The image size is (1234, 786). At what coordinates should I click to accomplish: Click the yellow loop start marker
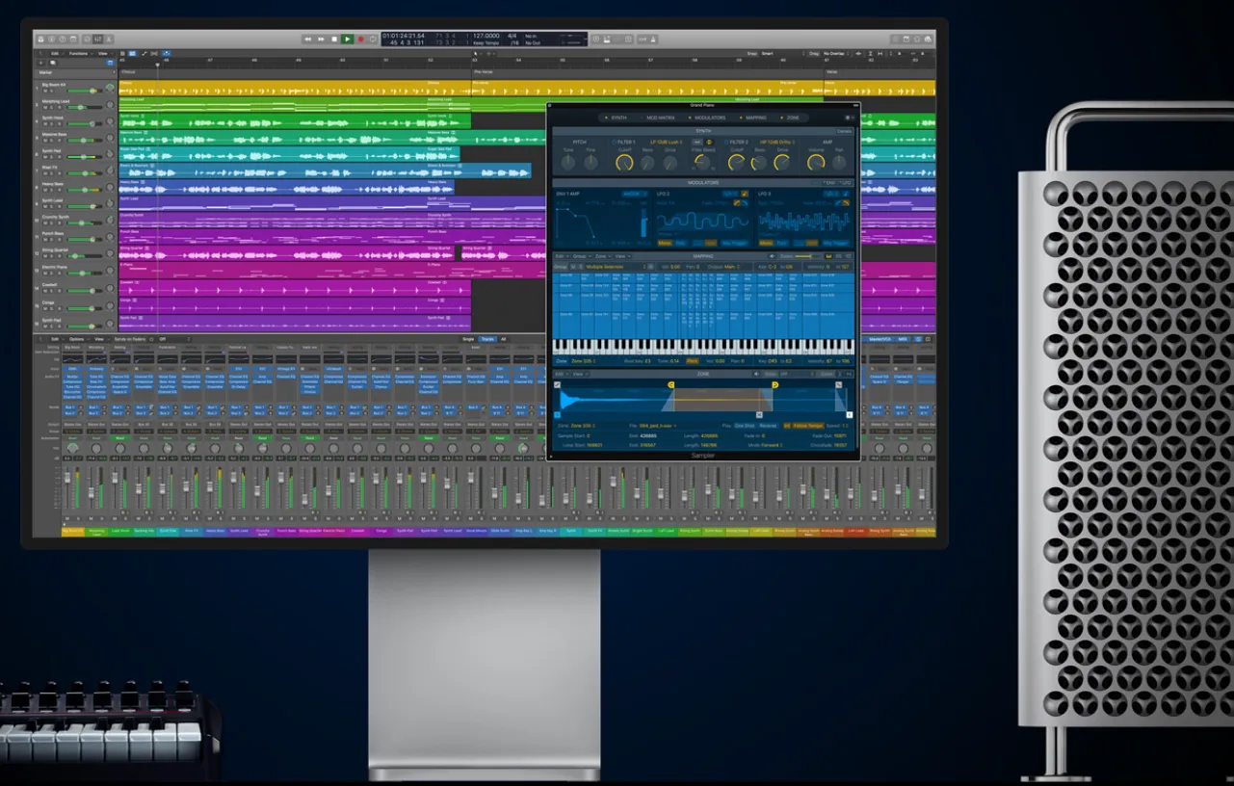pyautogui.click(x=670, y=385)
